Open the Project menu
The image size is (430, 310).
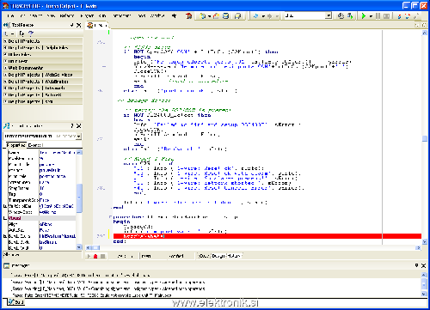(x=87, y=15)
